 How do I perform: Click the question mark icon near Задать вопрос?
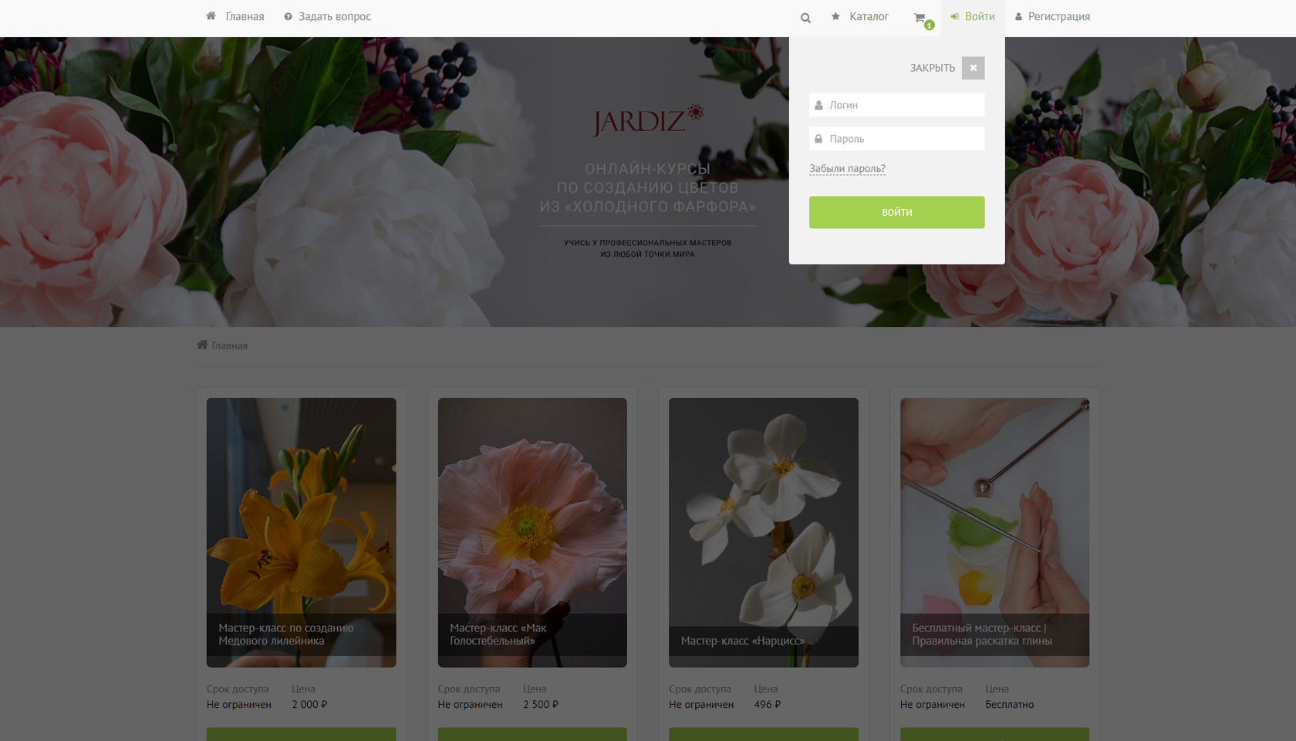click(x=288, y=16)
